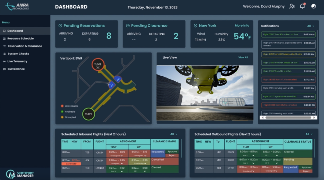Image resolution: width=324 pixels, height=180 pixels.
Task: Click the ANRA Technologies logo
Action: tap(17, 6)
